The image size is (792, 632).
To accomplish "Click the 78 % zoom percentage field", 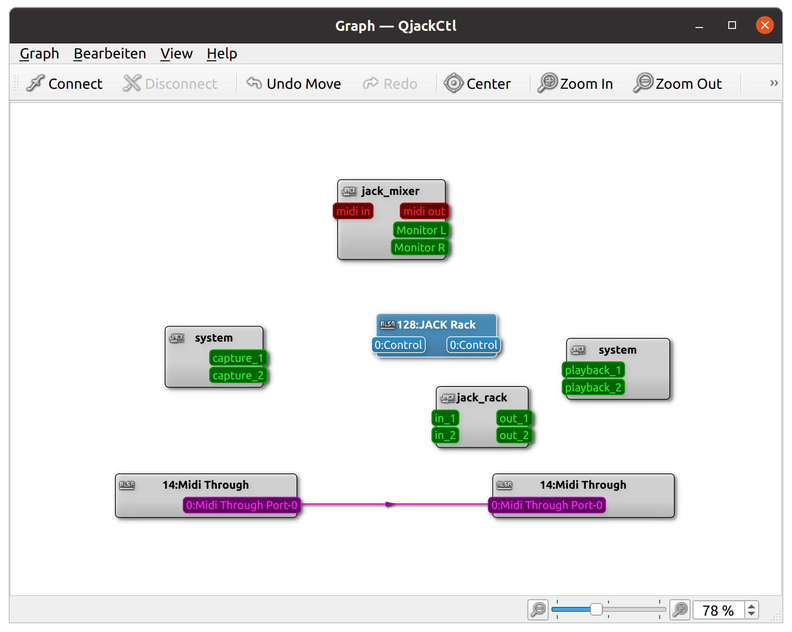I will point(718,609).
